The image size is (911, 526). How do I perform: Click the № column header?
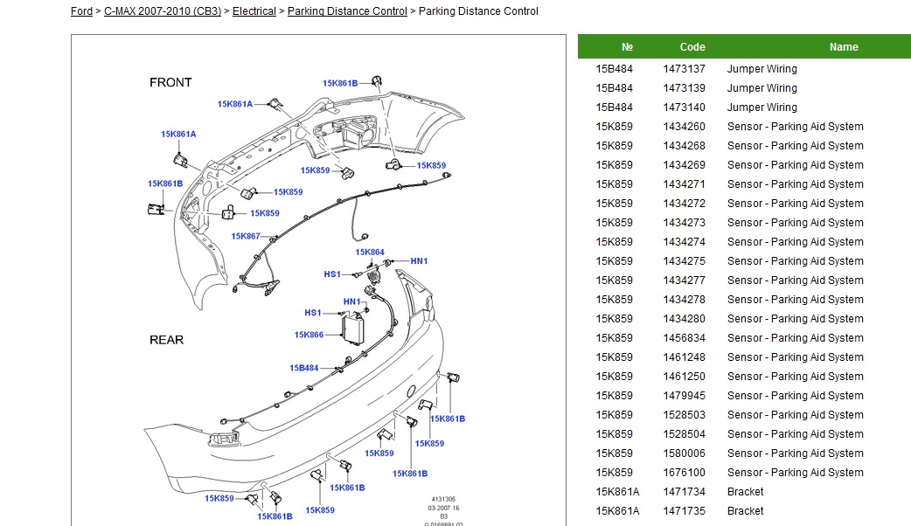pyautogui.click(x=627, y=47)
